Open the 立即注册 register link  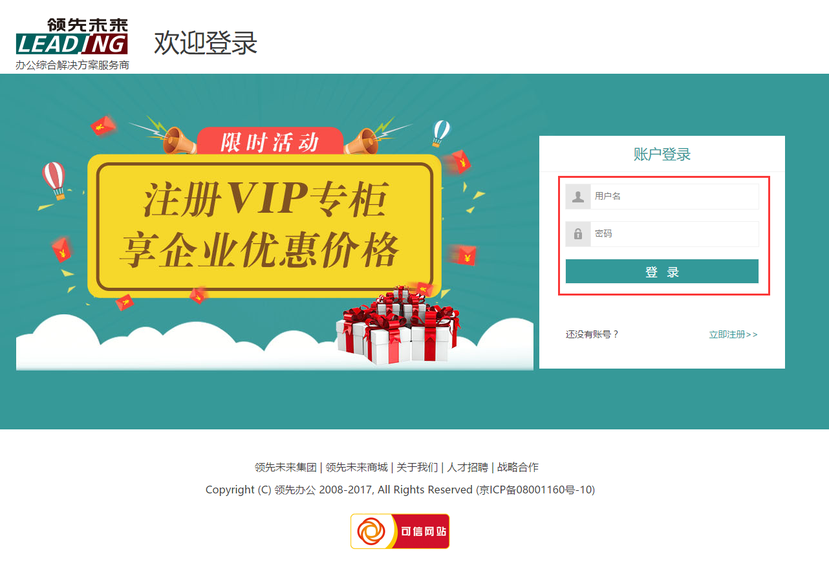[x=733, y=334]
